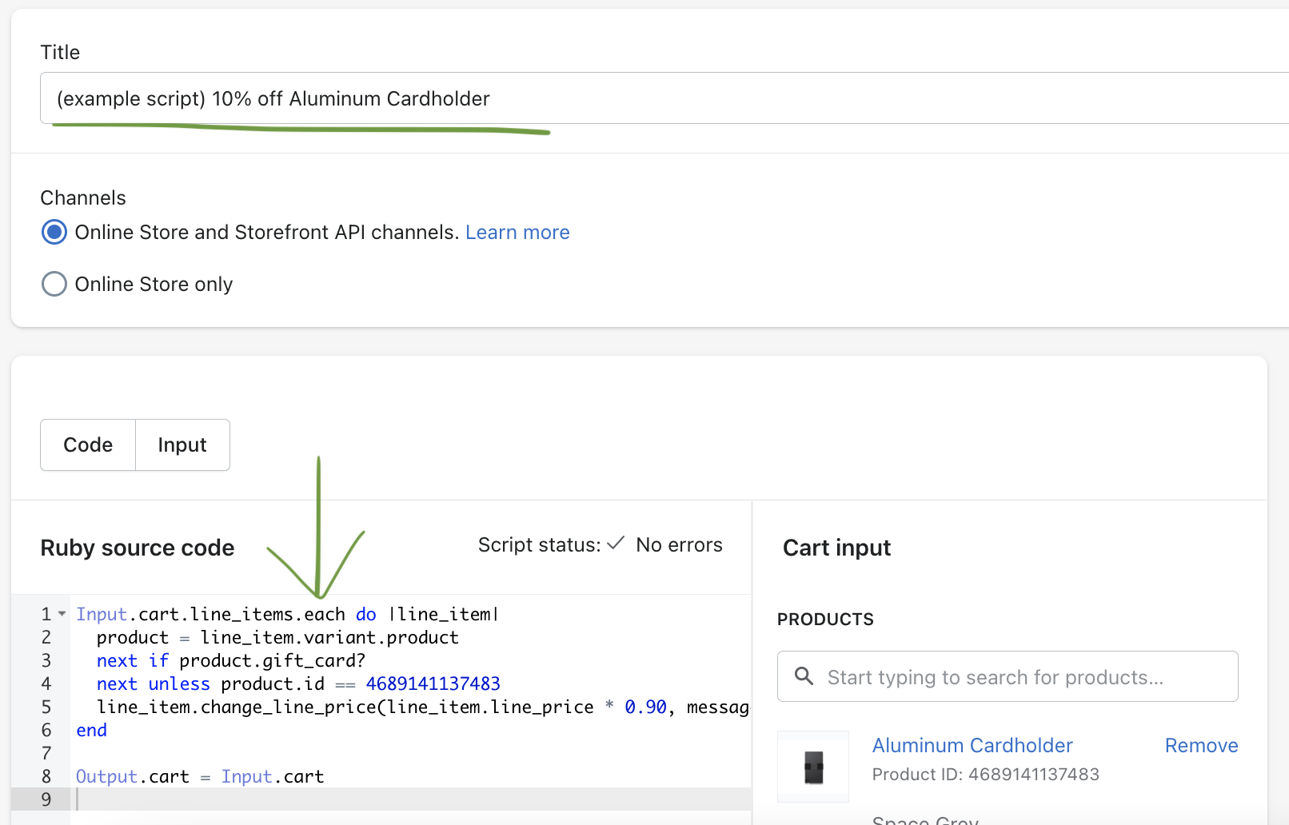The height and width of the screenshot is (825, 1289).
Task: Collapse the code block on line 1
Action: coord(62,613)
